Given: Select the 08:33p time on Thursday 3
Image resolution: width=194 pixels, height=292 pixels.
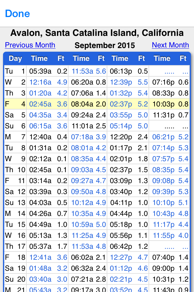Looking at the screenshot, I should click(x=163, y=93).
